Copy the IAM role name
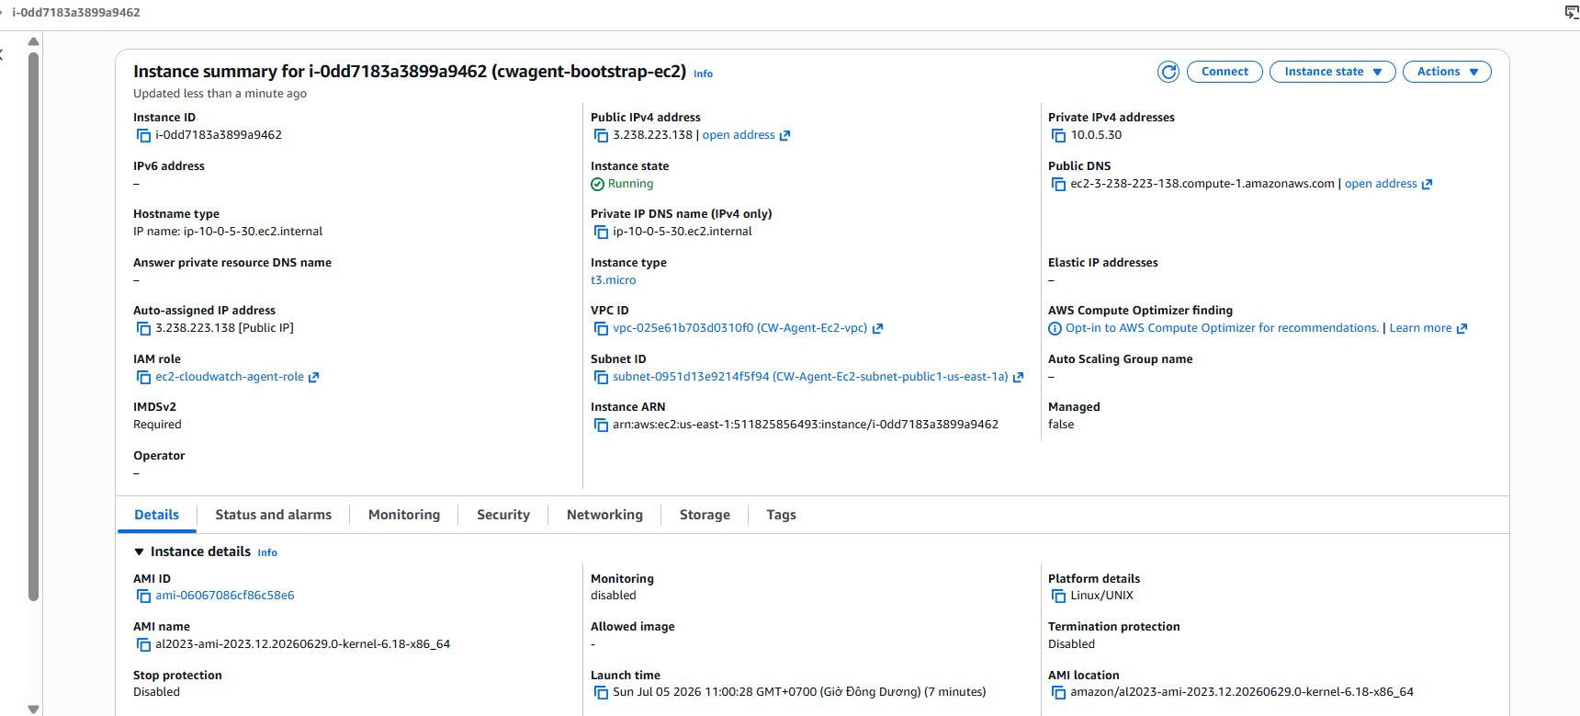The height and width of the screenshot is (716, 1580). click(x=143, y=377)
